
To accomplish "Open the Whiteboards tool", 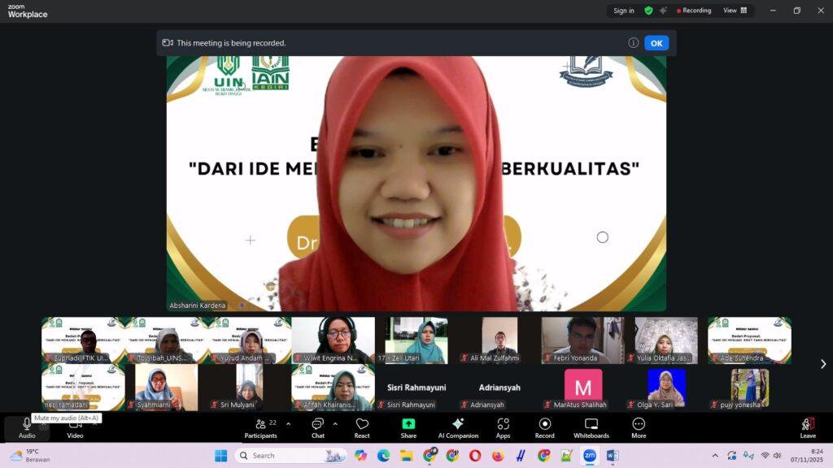I will [x=591, y=427].
